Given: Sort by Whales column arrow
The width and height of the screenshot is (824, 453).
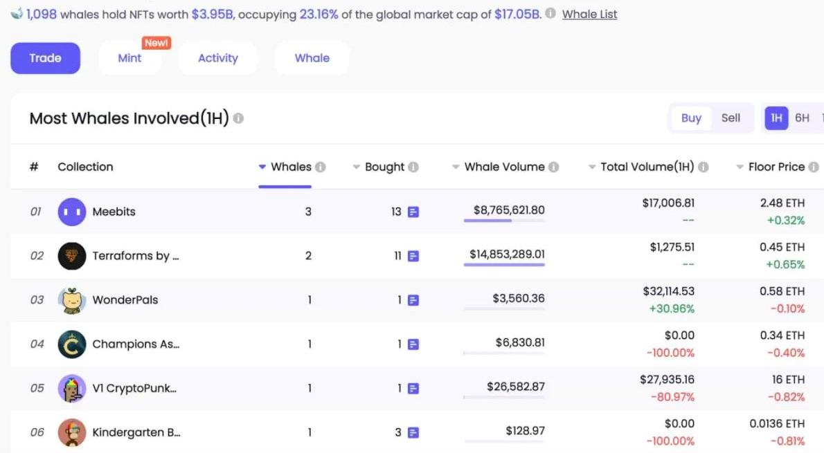Looking at the screenshot, I should (262, 167).
